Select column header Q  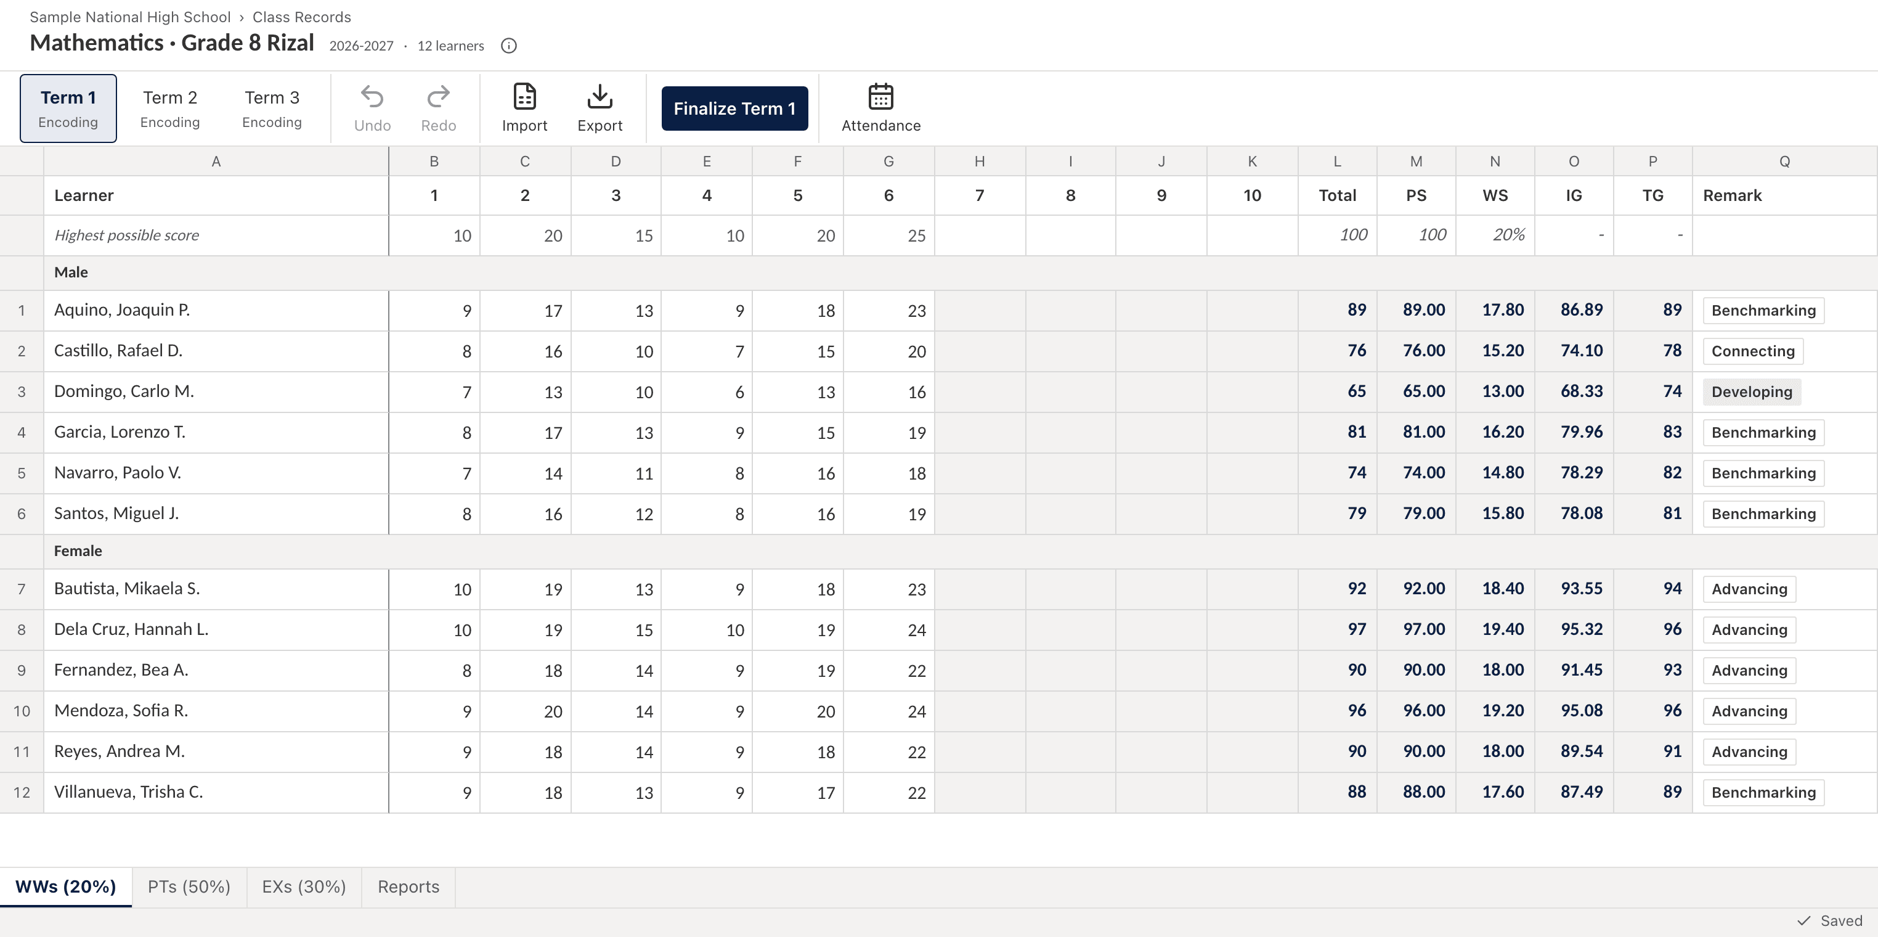click(x=1784, y=161)
